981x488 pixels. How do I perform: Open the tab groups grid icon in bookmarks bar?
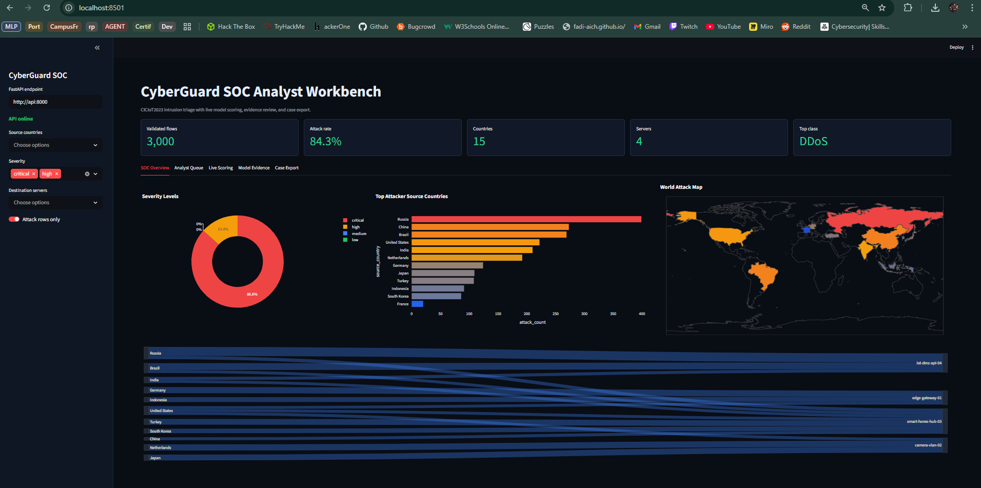click(x=187, y=27)
